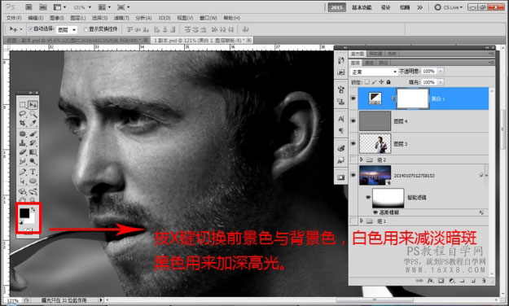This screenshot has height=306, width=509.
Task: Select the 3D Camera Rotate tool
Action: click(33, 191)
